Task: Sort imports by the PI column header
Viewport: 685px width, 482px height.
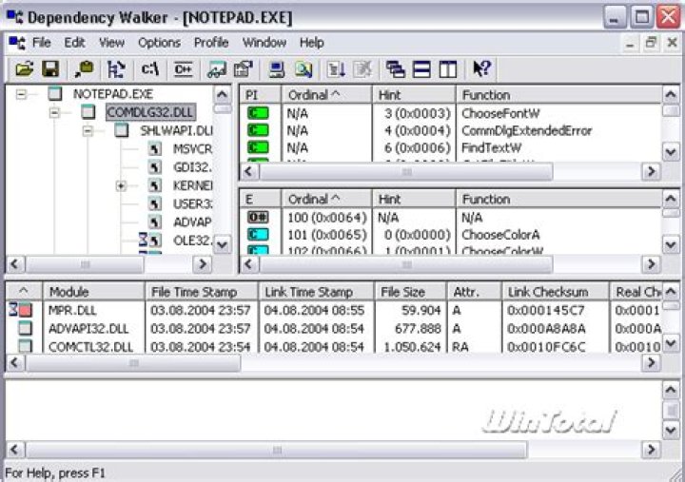Action: coord(261,95)
